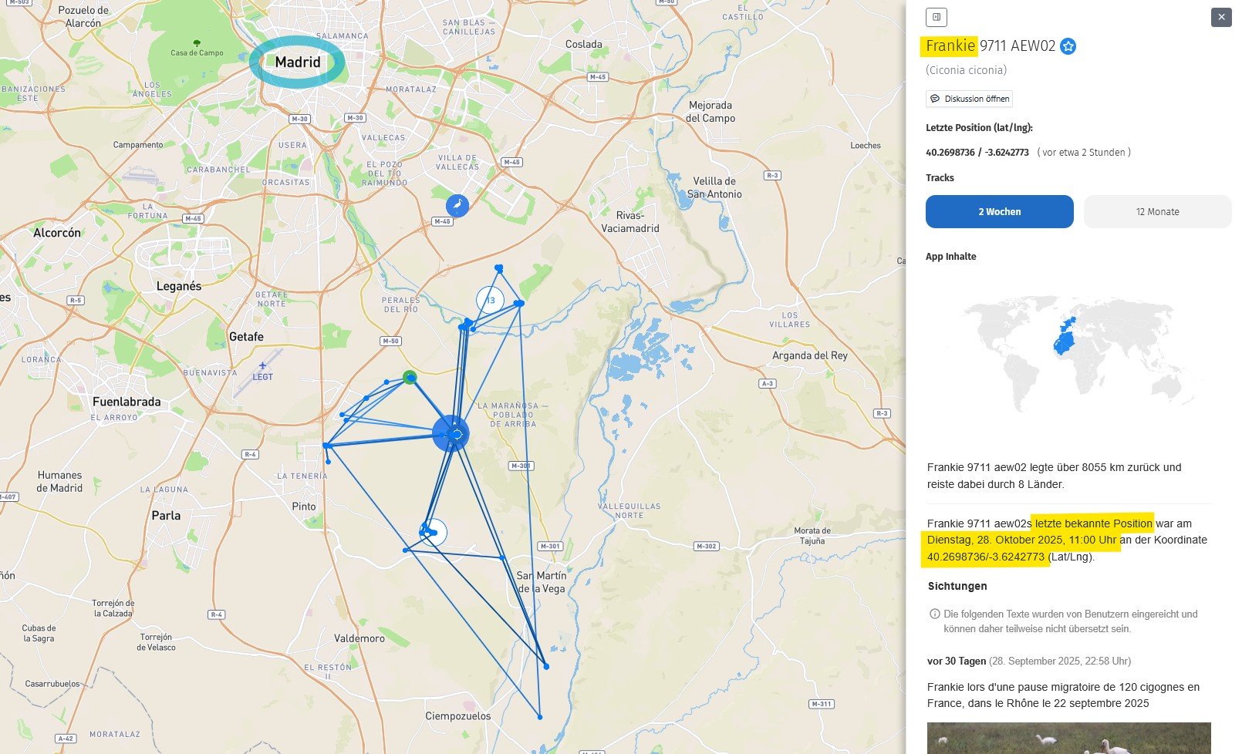Screen dimensions: 1242x754
Task: Click the blue star badge beside Frankie's name
Action: (1068, 46)
